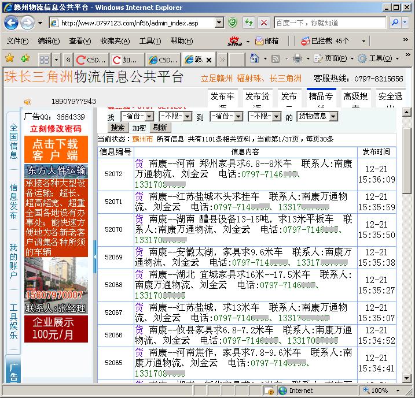The image size is (415, 398).
Task: Click the side panel collapse arrow handle
Action: click(95, 256)
